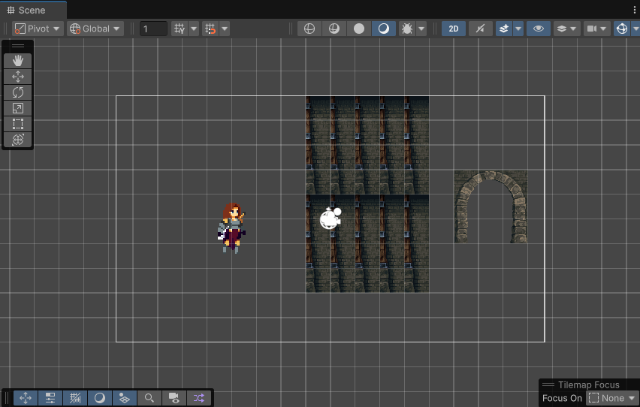Select the Scale tool
Screen dimensions: 640x407
[x=17, y=108]
